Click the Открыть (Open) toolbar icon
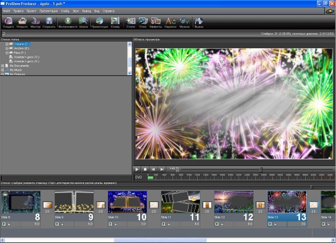Image resolution: width=336 pixels, height=243 pixels. click(22, 22)
